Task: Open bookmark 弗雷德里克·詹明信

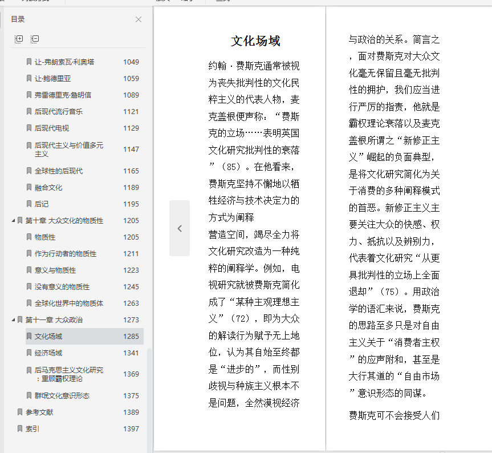Action: point(63,95)
